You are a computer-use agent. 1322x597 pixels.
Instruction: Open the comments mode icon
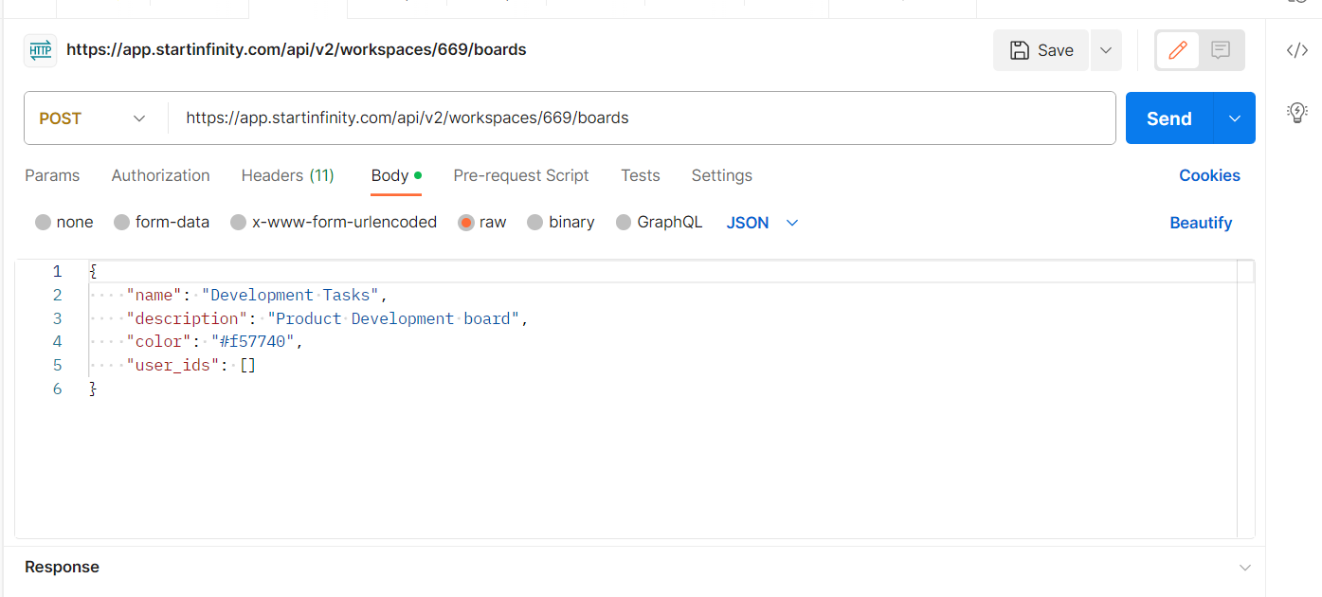(x=1221, y=50)
